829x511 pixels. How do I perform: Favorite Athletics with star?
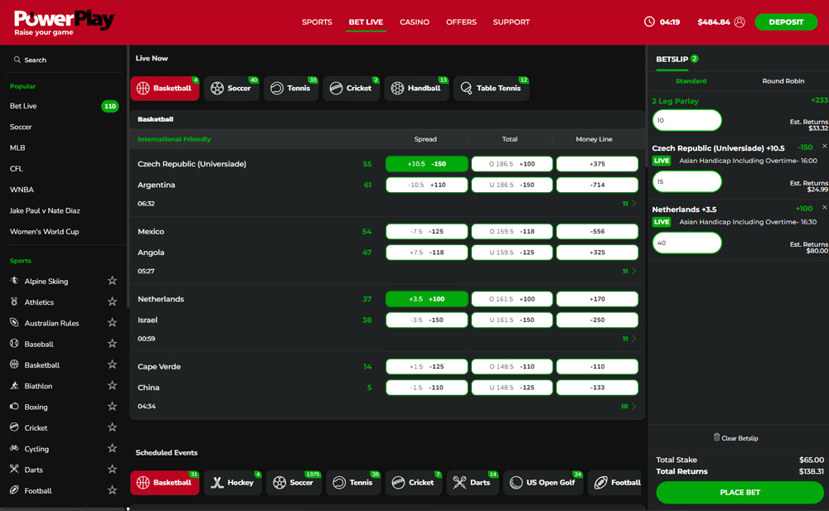112,301
